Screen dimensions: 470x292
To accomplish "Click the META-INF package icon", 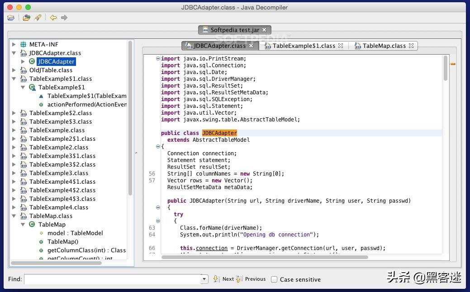I will click(23, 44).
